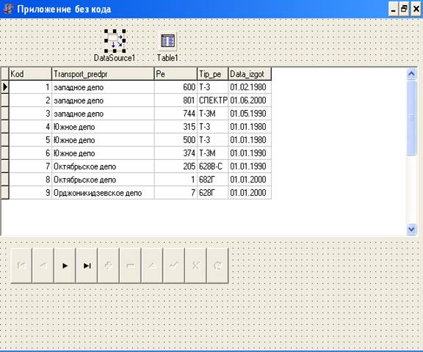Click the vertical scrollbar thumb
This screenshot has width=423, height=352.
[x=411, y=117]
